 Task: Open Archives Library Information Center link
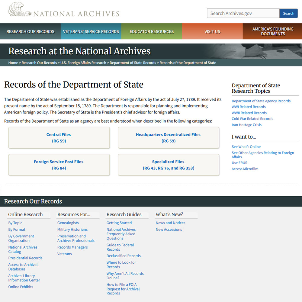tap(24, 278)
